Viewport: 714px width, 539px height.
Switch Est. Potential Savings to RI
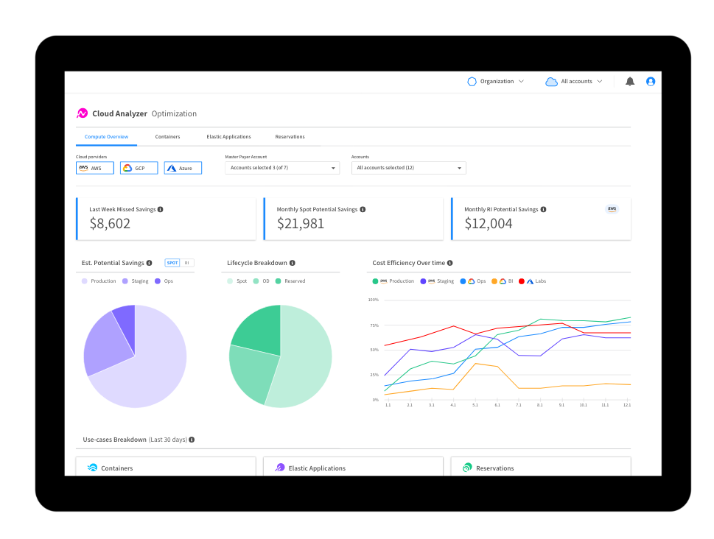(187, 263)
